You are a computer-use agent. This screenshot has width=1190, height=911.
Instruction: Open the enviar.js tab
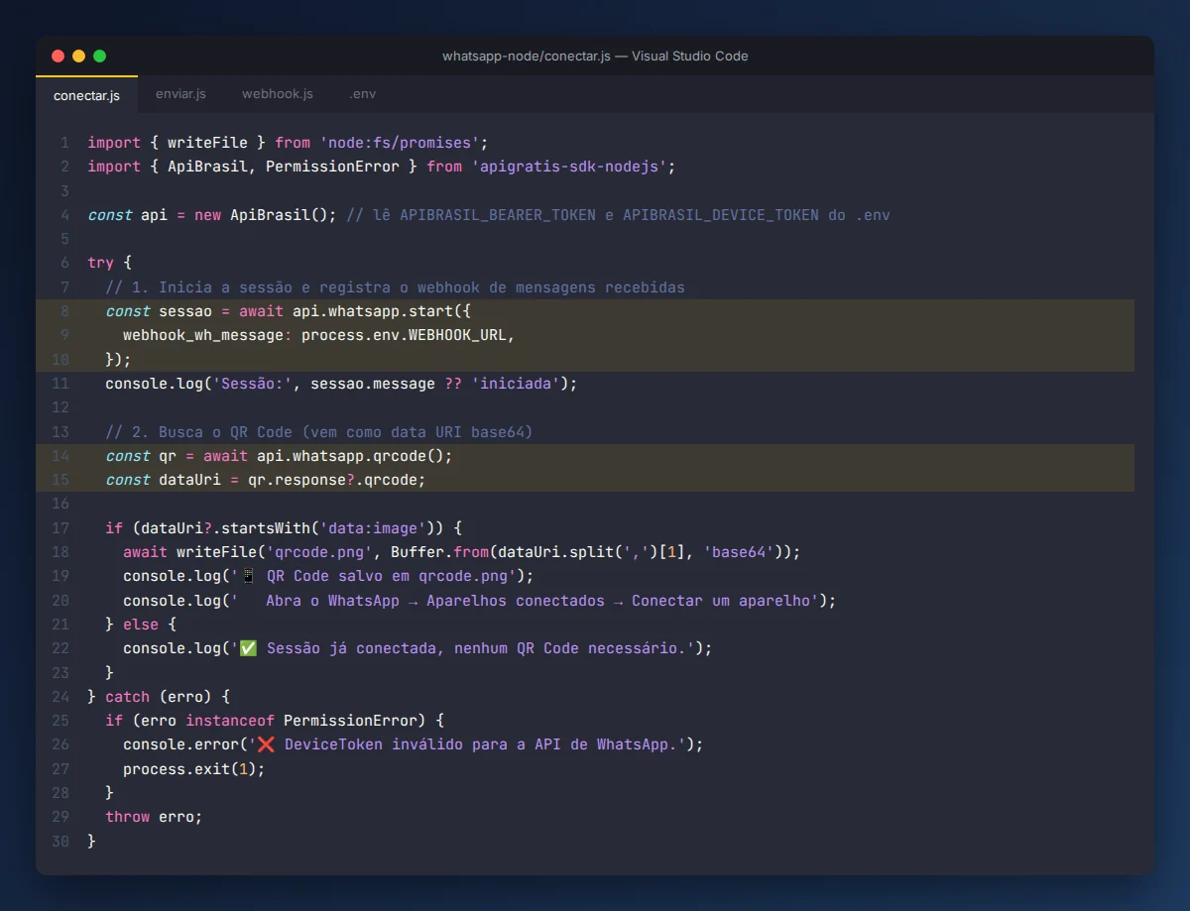[x=180, y=94]
